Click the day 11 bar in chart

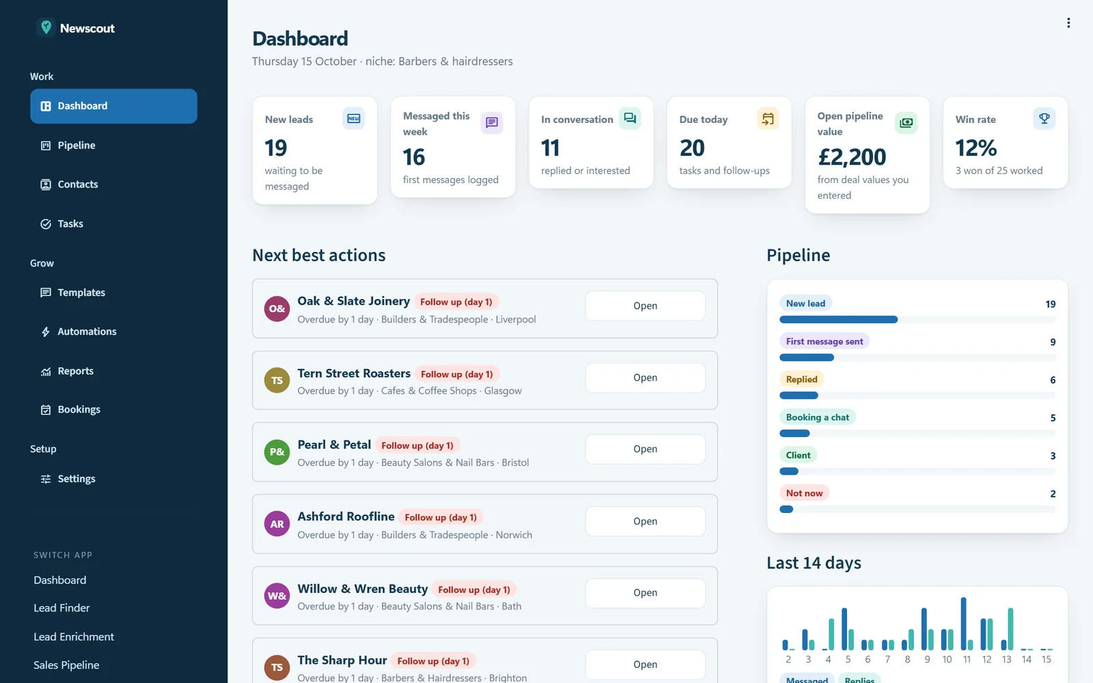click(x=964, y=624)
